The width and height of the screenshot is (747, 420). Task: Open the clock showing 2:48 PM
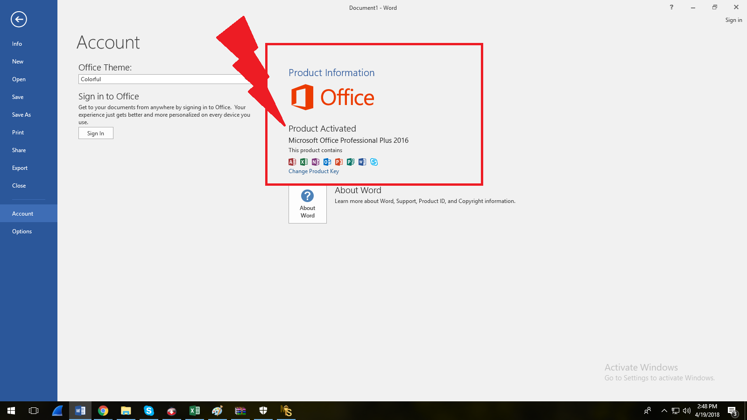point(707,411)
